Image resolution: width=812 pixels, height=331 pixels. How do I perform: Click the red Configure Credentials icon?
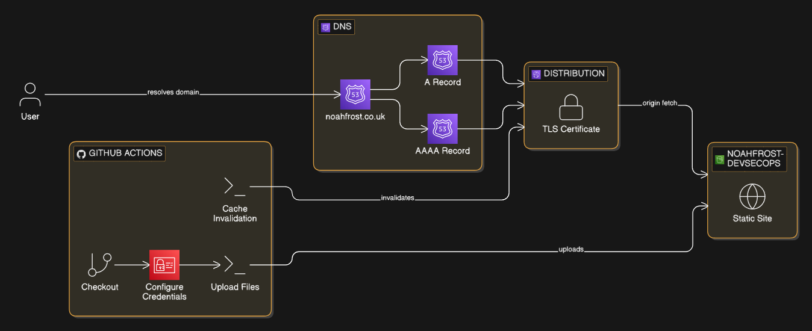(x=164, y=265)
